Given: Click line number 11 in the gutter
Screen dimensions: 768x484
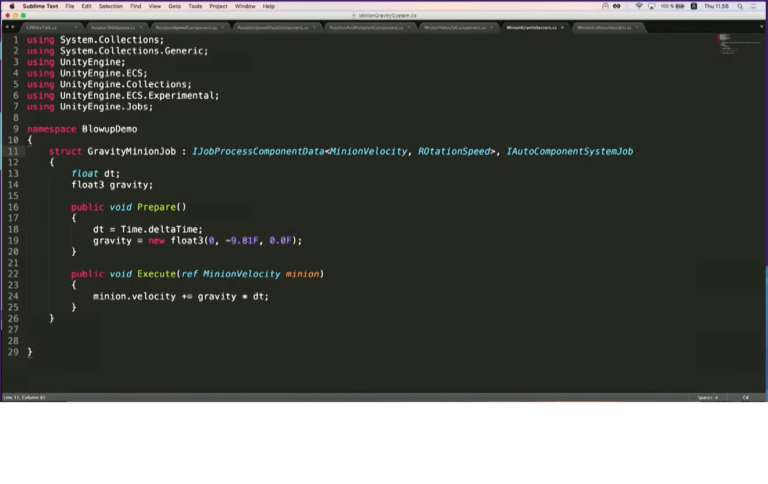Looking at the screenshot, I should [x=13, y=151].
